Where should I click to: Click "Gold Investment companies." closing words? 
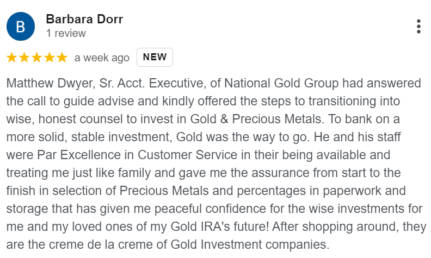click(250, 244)
